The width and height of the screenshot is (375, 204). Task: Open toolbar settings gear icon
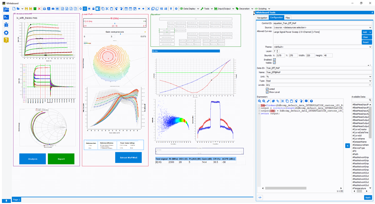click(176, 9)
